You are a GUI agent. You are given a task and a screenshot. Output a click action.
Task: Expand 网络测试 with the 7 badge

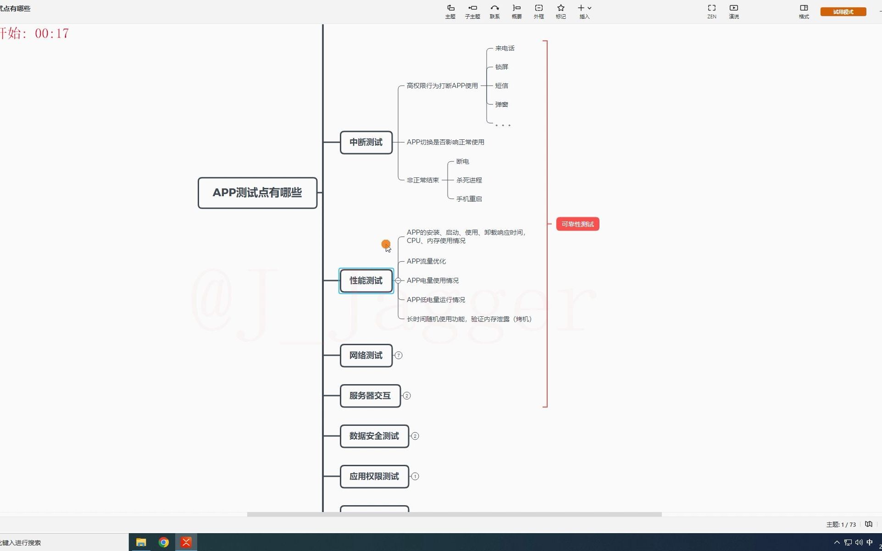click(399, 355)
